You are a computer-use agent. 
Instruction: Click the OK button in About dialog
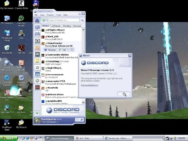124,94
